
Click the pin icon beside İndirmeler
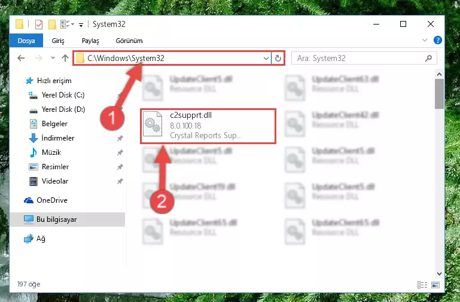tap(120, 138)
